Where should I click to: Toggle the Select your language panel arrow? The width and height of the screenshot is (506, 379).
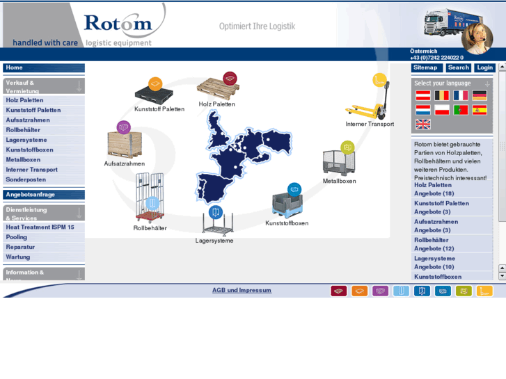(x=487, y=84)
